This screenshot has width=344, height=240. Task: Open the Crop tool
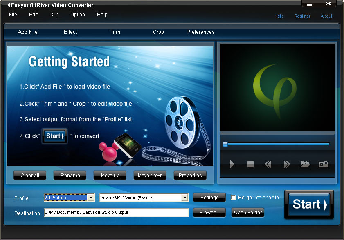[158, 32]
